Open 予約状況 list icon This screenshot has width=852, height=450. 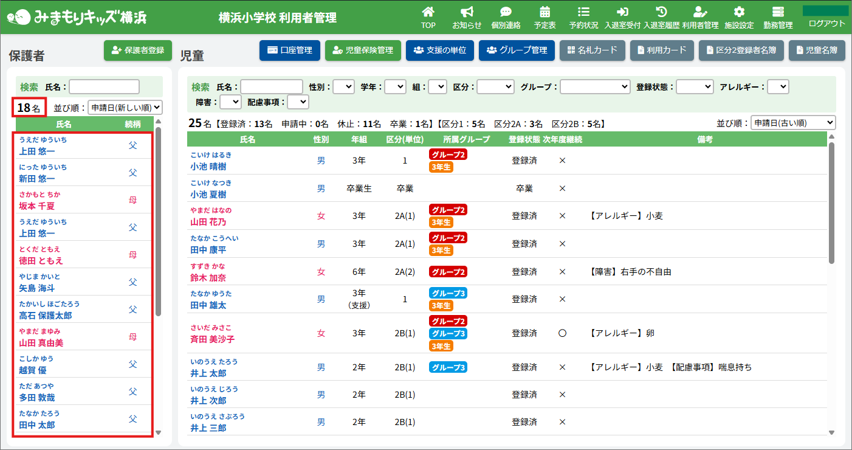point(583,12)
